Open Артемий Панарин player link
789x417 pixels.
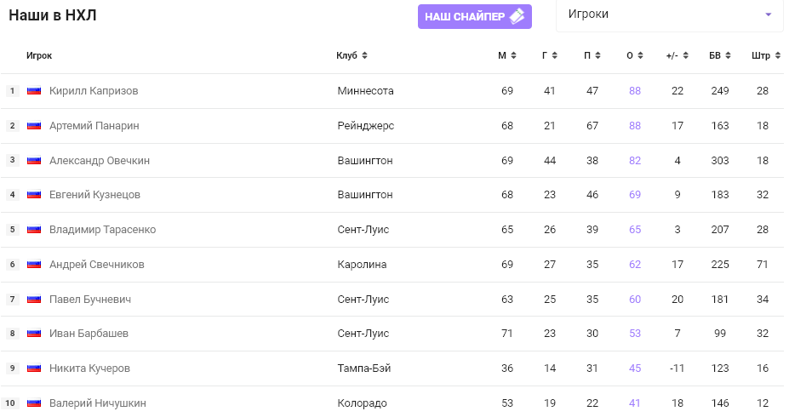click(x=94, y=126)
